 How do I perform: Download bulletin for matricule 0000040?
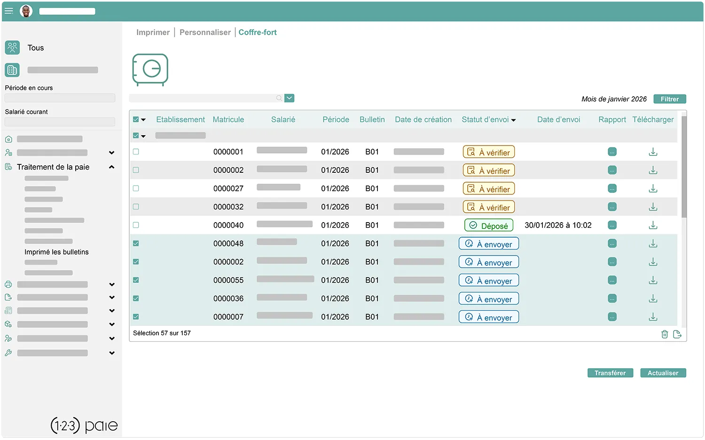(653, 225)
